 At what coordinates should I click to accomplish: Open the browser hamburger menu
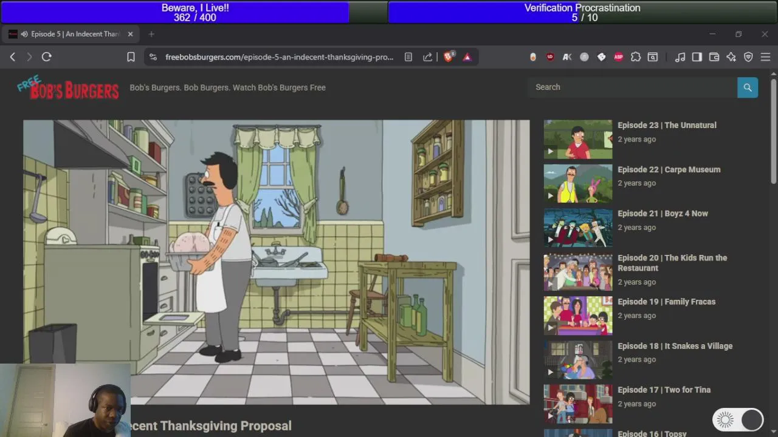[x=765, y=56]
